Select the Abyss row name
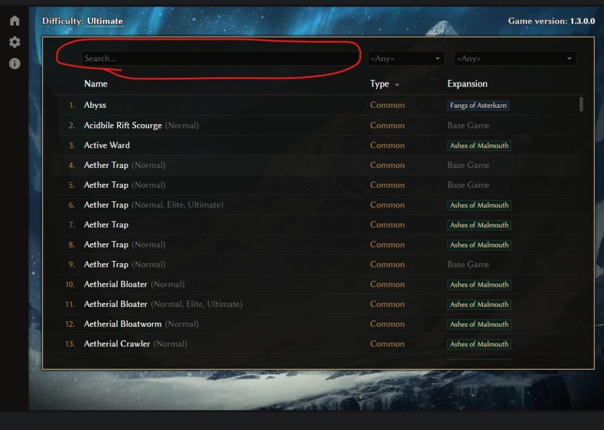Image resolution: width=604 pixels, height=430 pixels. click(x=95, y=105)
